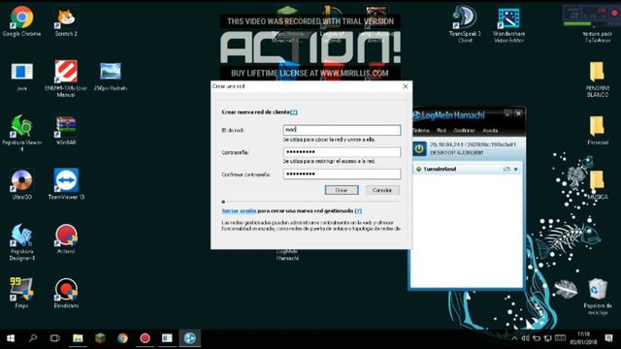This screenshot has width=621, height=349.
Task: Open Action! recorder taskbar icon
Action: 145,338
